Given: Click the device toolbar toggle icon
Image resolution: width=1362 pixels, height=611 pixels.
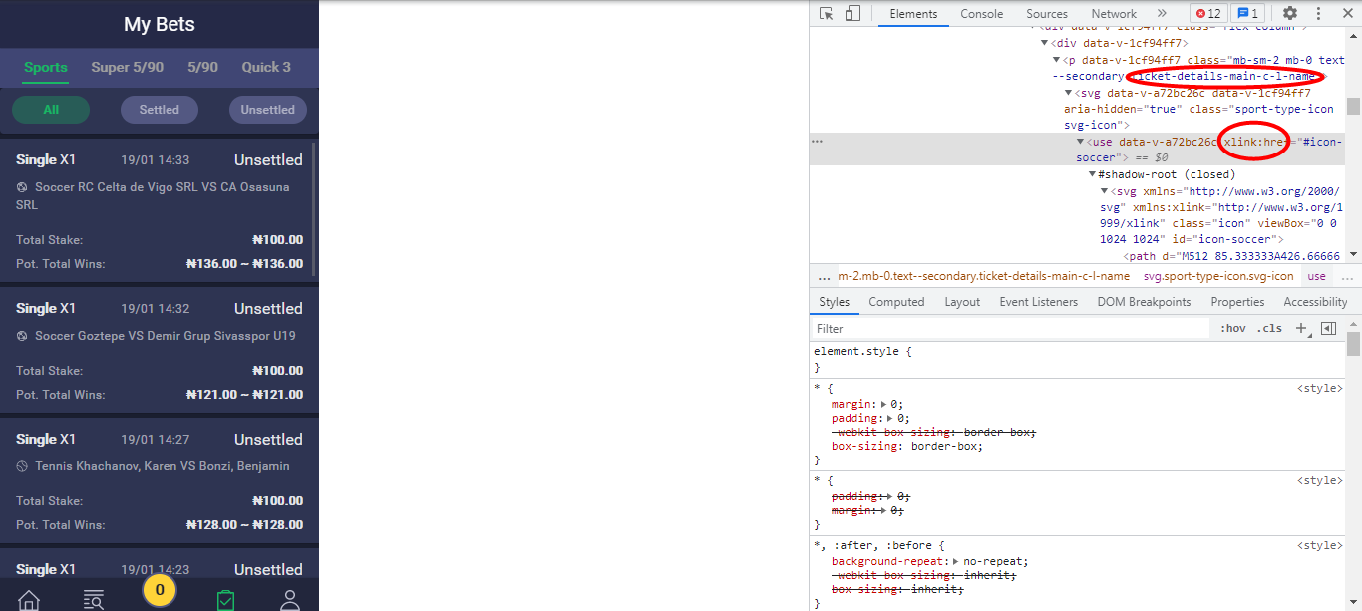Looking at the screenshot, I should pyautogui.click(x=851, y=13).
